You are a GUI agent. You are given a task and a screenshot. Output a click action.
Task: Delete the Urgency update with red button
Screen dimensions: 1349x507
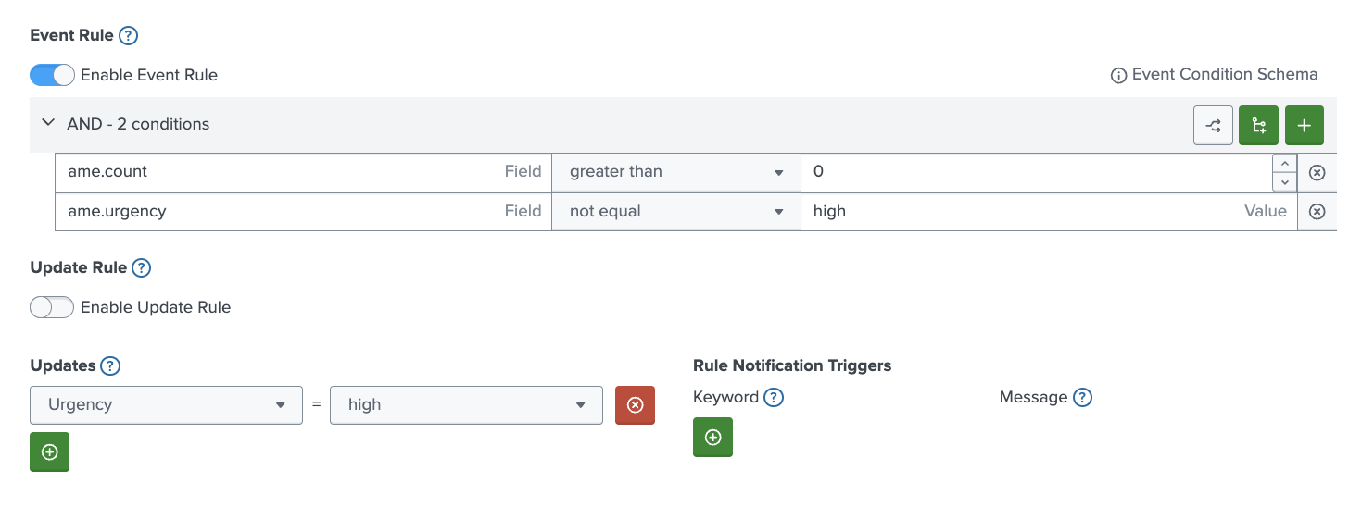pos(635,405)
